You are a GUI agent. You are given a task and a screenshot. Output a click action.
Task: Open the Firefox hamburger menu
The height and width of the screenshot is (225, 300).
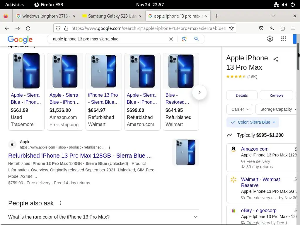tap(293, 28)
